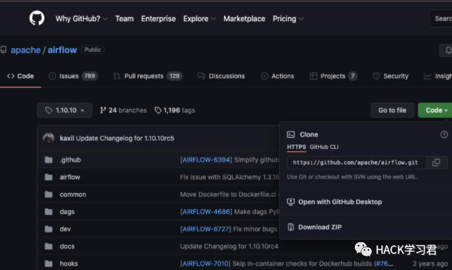Copy the clone URL with copy icon
Screen dimensions: 452x270
(x=436, y=163)
